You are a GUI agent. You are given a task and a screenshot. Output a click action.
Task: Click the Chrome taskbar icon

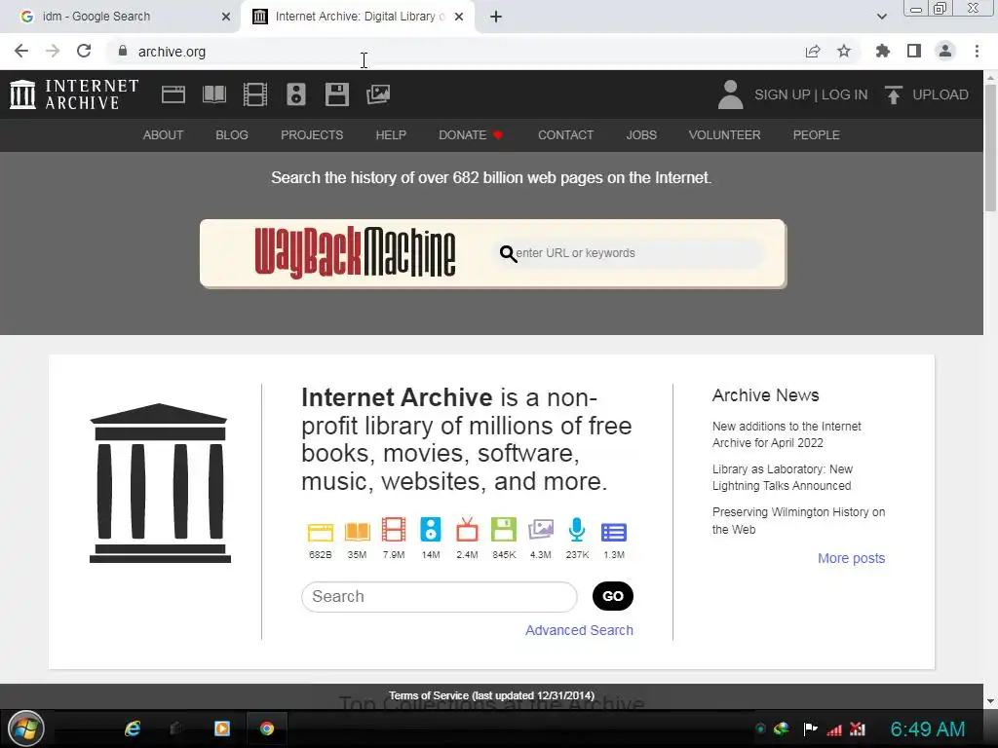(267, 729)
